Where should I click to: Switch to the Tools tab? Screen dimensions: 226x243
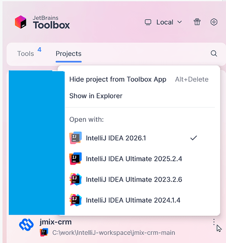click(x=26, y=54)
